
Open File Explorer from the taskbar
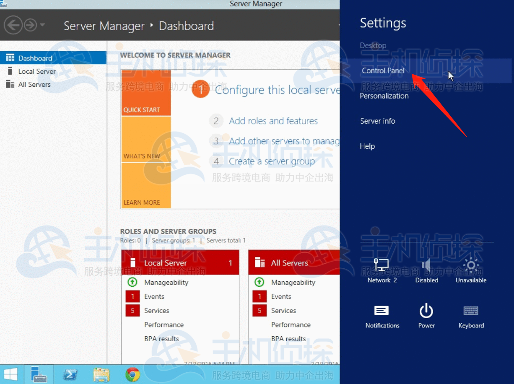pyautogui.click(x=101, y=374)
